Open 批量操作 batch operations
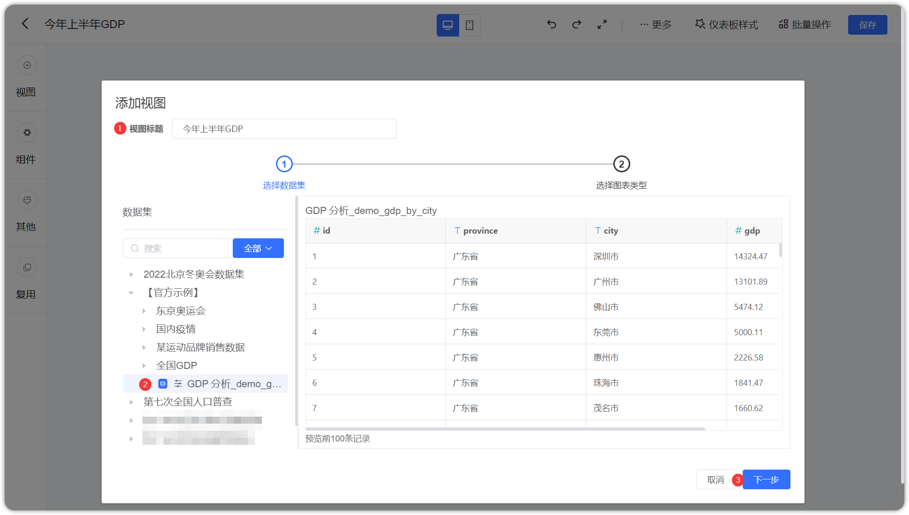The height and width of the screenshot is (515, 909). point(805,24)
